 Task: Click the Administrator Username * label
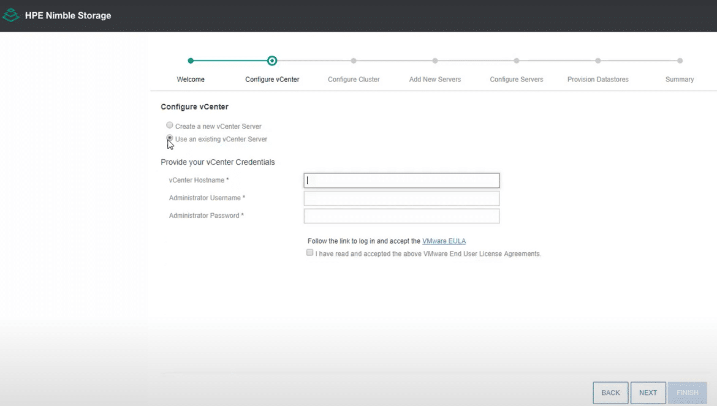pyautogui.click(x=207, y=198)
